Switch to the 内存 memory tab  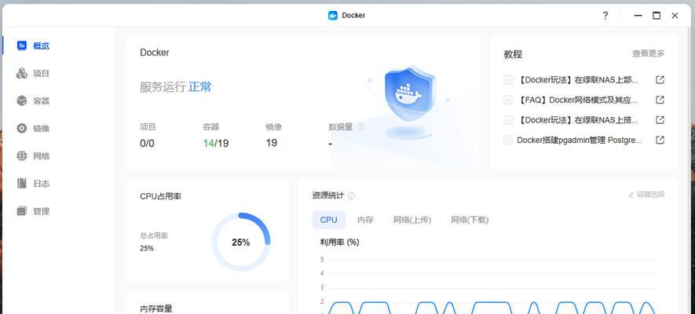coord(365,220)
